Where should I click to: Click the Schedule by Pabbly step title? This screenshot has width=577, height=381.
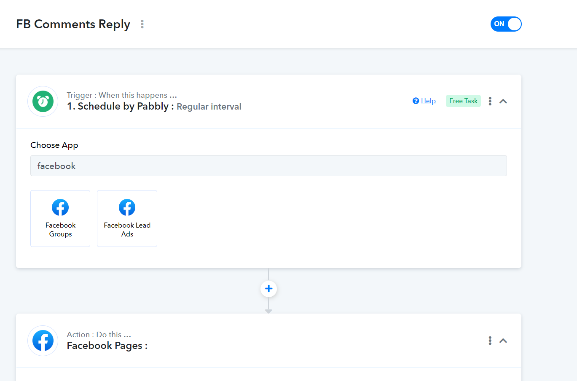click(x=121, y=106)
